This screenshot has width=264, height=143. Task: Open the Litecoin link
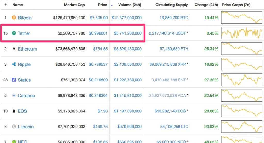coord(26,127)
